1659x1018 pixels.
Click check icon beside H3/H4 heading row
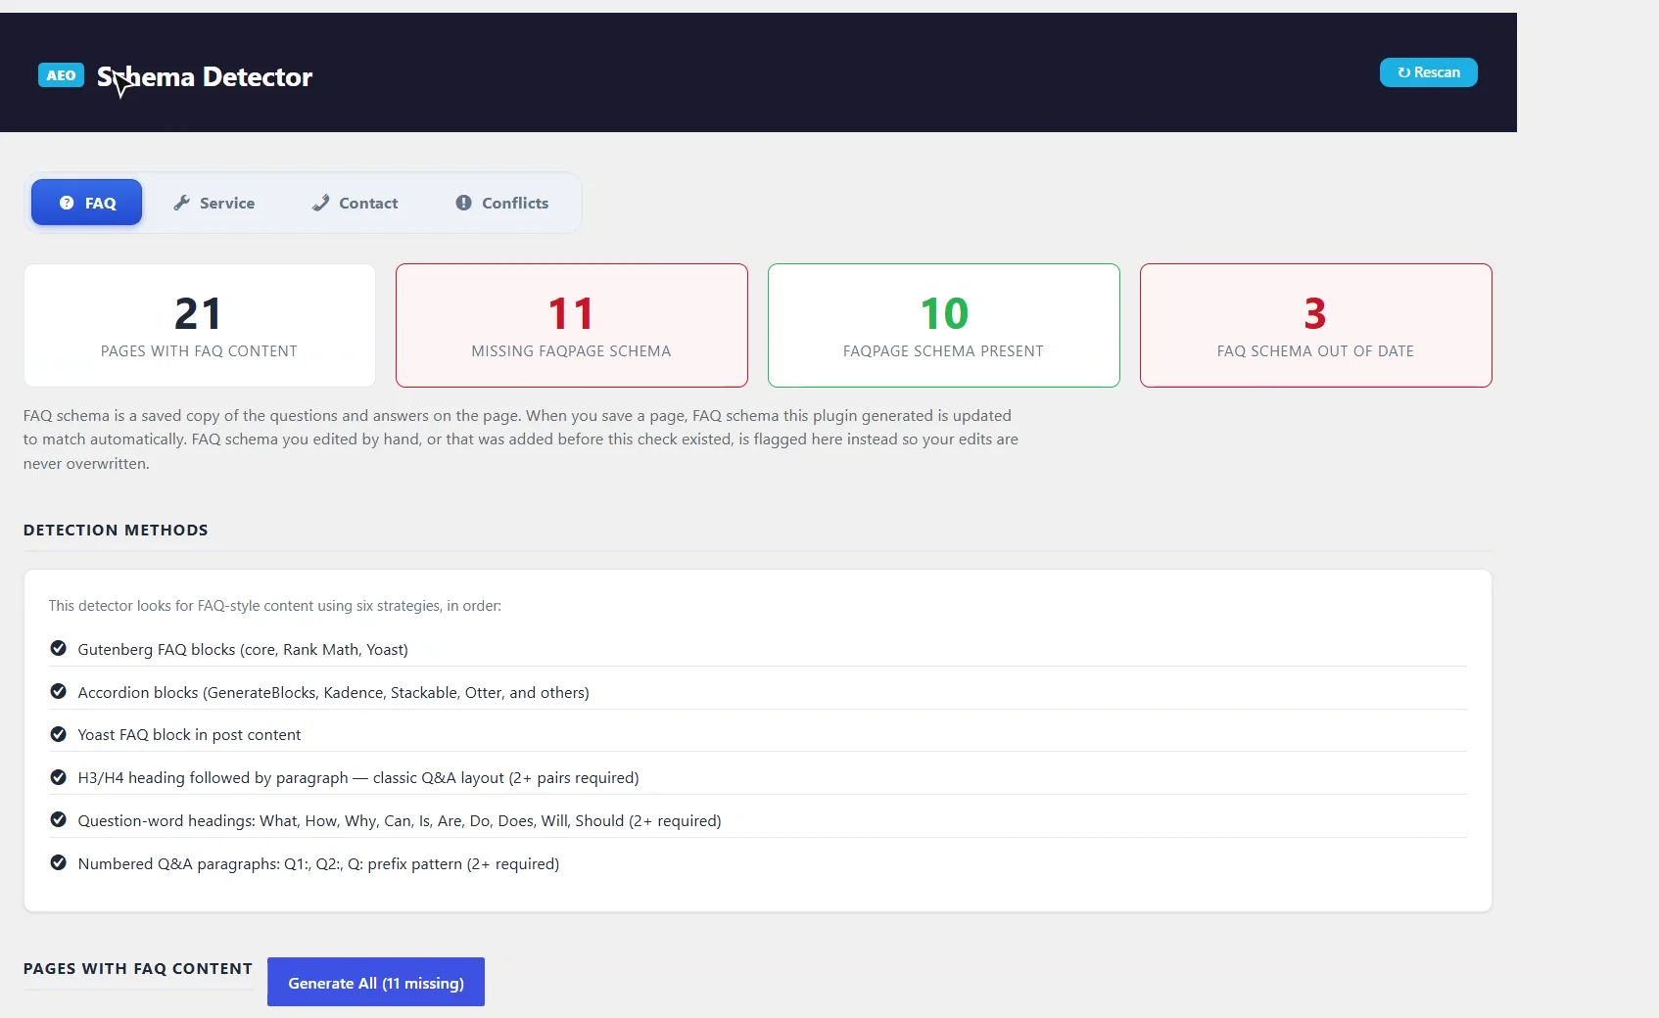point(58,777)
